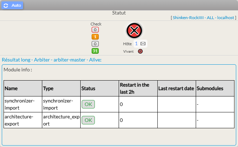Click the refresh arrows icon

pos(6,6)
